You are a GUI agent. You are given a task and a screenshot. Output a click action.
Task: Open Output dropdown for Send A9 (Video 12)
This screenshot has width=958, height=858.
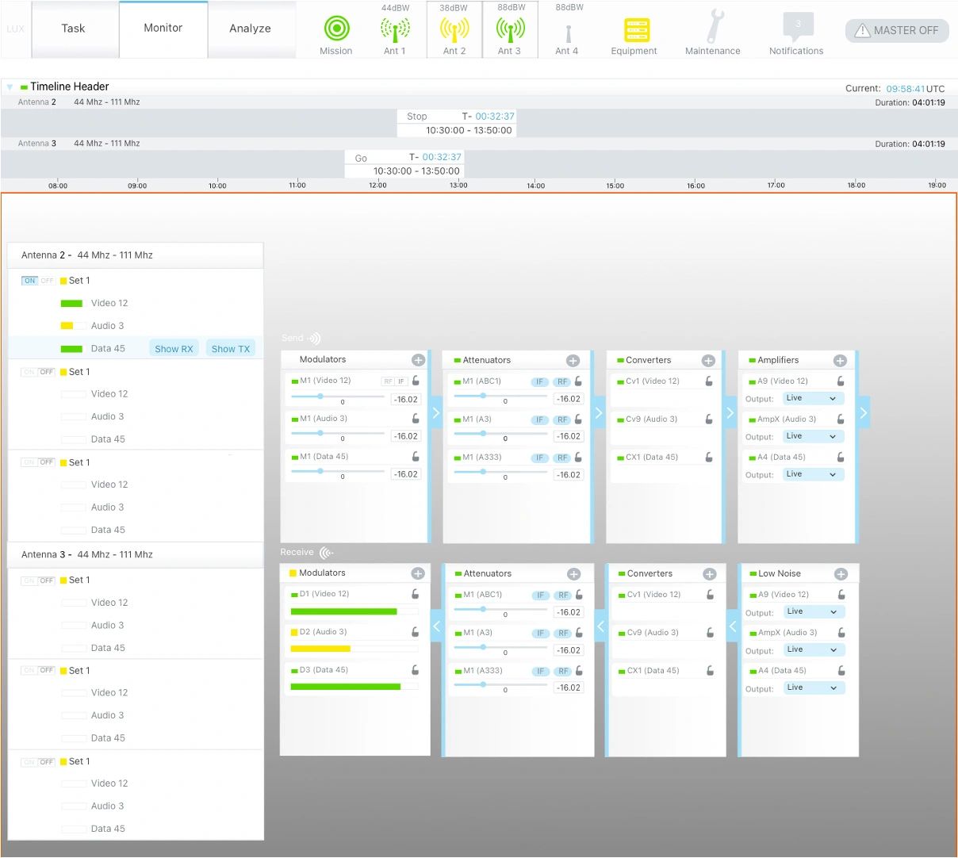coord(813,399)
